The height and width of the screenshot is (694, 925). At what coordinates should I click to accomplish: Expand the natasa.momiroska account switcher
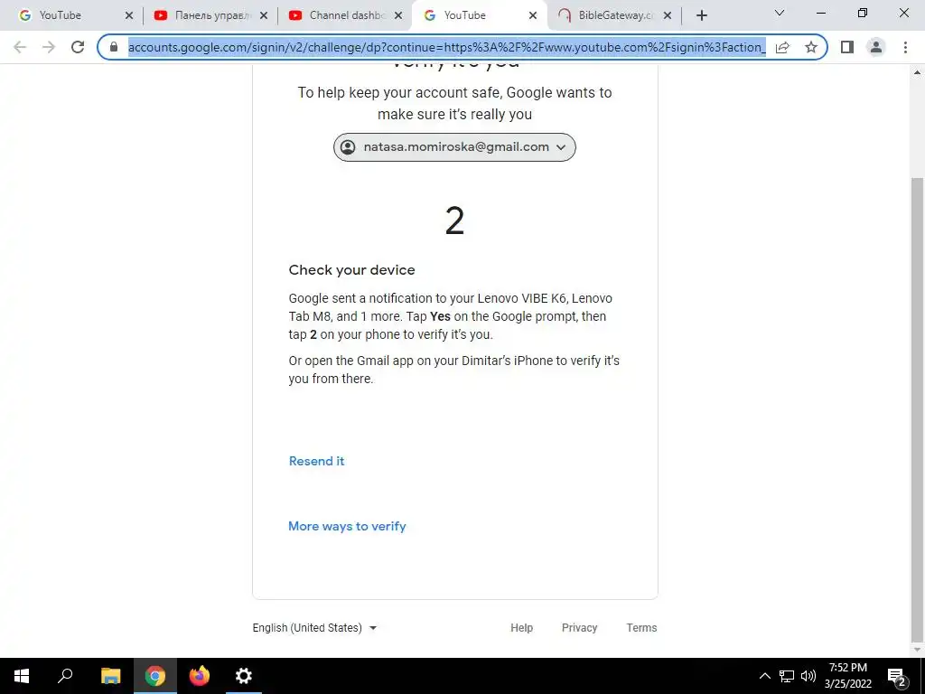pos(454,147)
